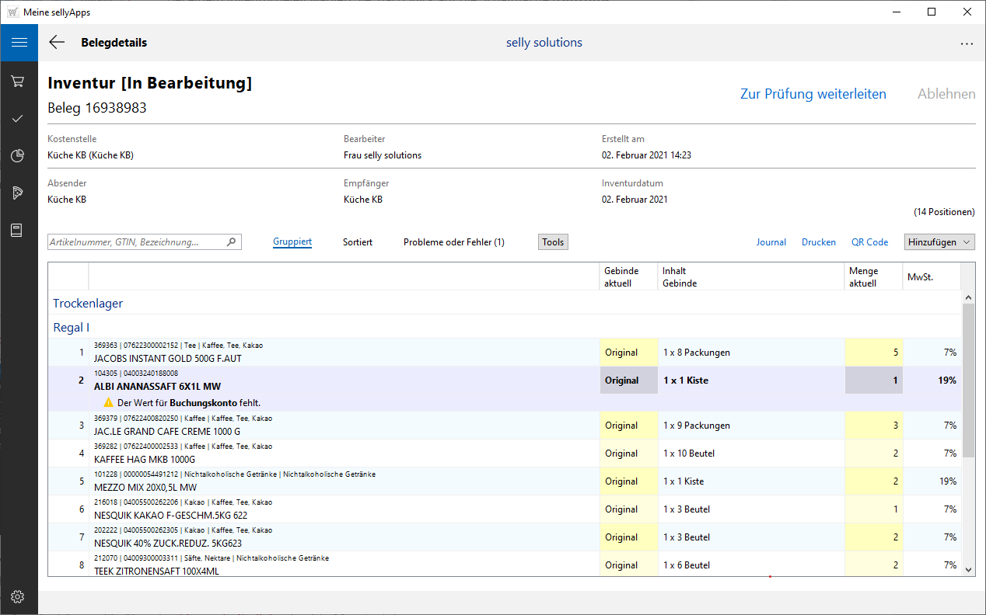Click the back arrow next to Belegdetails
This screenshot has width=986, height=615.
(x=57, y=43)
